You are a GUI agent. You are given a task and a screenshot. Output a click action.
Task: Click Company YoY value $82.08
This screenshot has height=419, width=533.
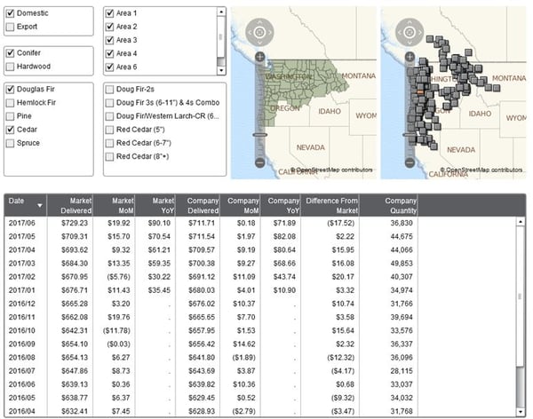[284, 236]
